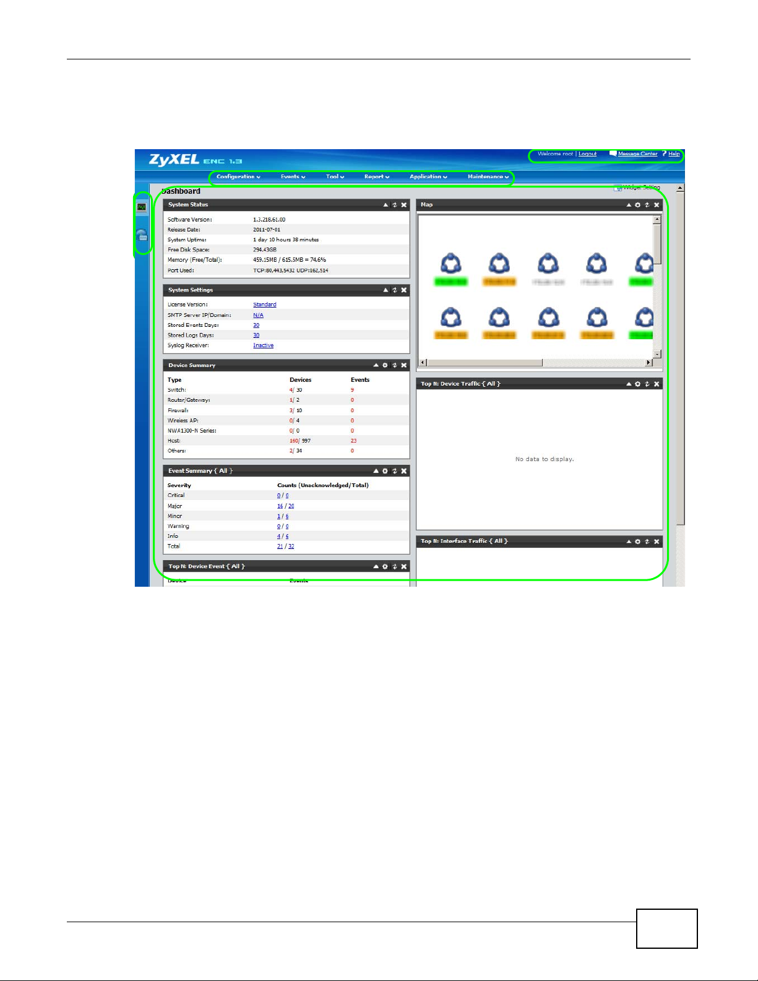
Task: Open Widget Setting on the Dashboard
Action: point(637,188)
